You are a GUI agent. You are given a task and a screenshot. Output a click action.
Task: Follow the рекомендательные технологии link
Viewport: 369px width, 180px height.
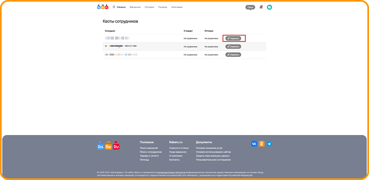(x=171, y=173)
